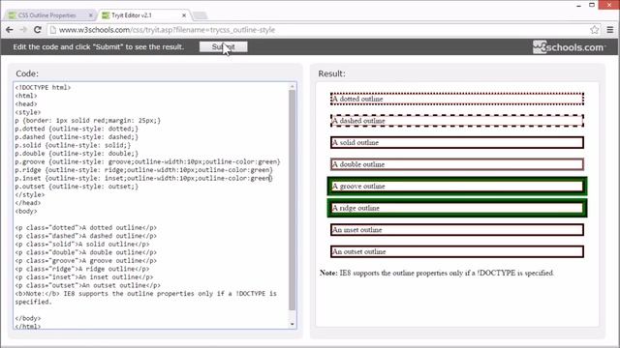Click the Submit button
620x348 pixels.
pos(224,47)
